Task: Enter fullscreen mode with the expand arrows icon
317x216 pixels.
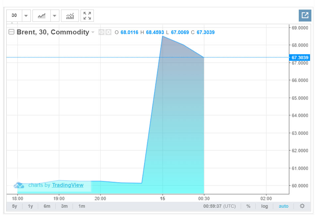Action: coord(87,16)
